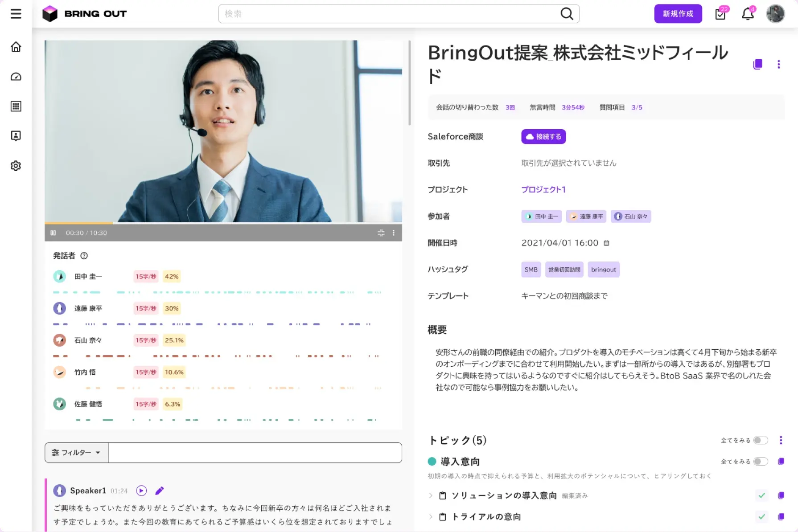The image size is (798, 532).
Task: Open the フィルター dropdown
Action: (x=76, y=453)
